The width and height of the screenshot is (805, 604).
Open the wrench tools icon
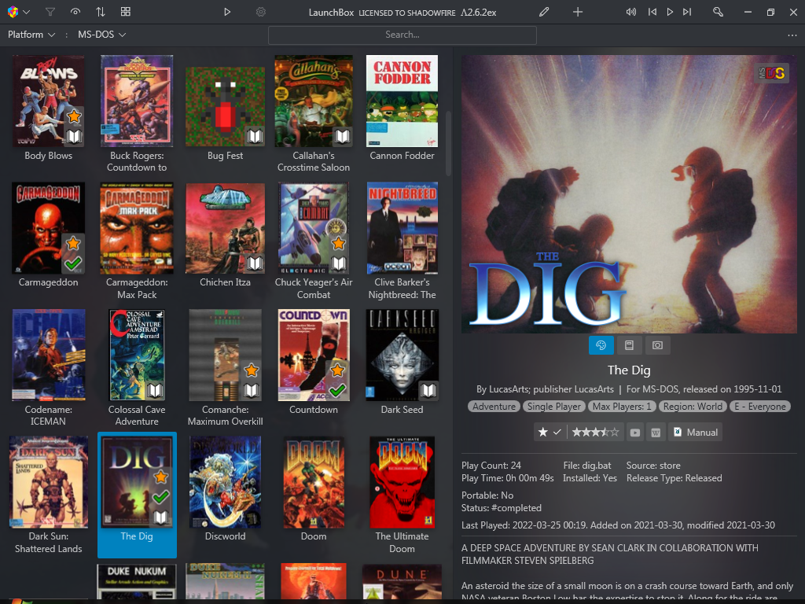(718, 12)
